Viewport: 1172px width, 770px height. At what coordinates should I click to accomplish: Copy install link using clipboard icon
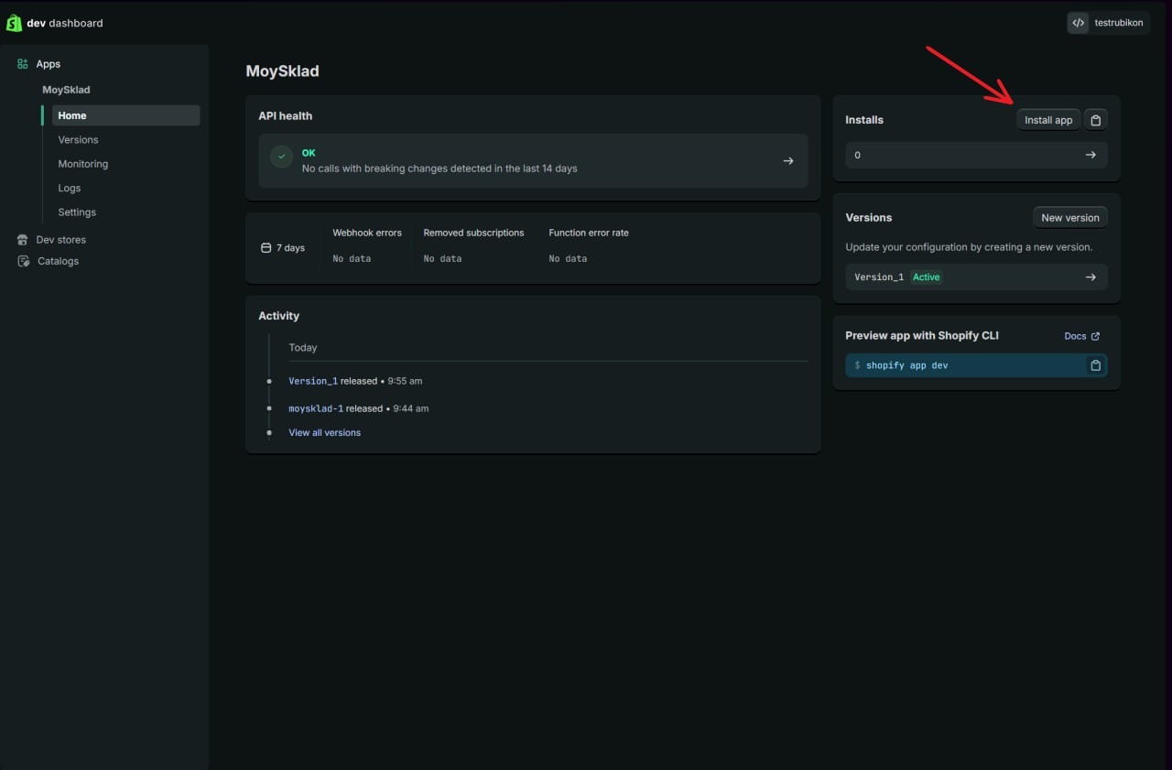click(1096, 120)
